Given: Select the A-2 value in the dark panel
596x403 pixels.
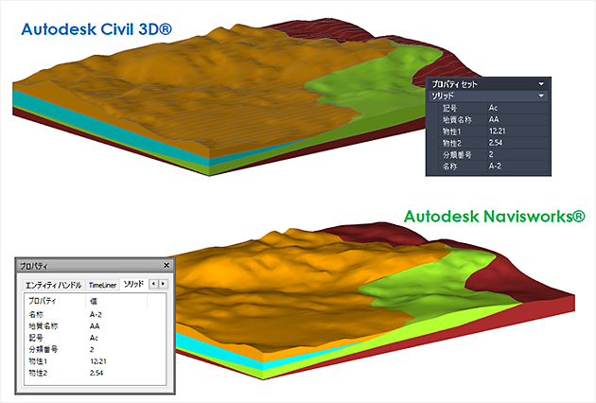Looking at the screenshot, I should (495, 166).
